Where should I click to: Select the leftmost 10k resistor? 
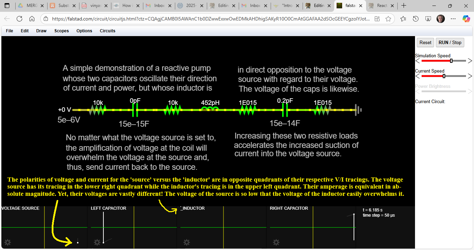(x=98, y=110)
